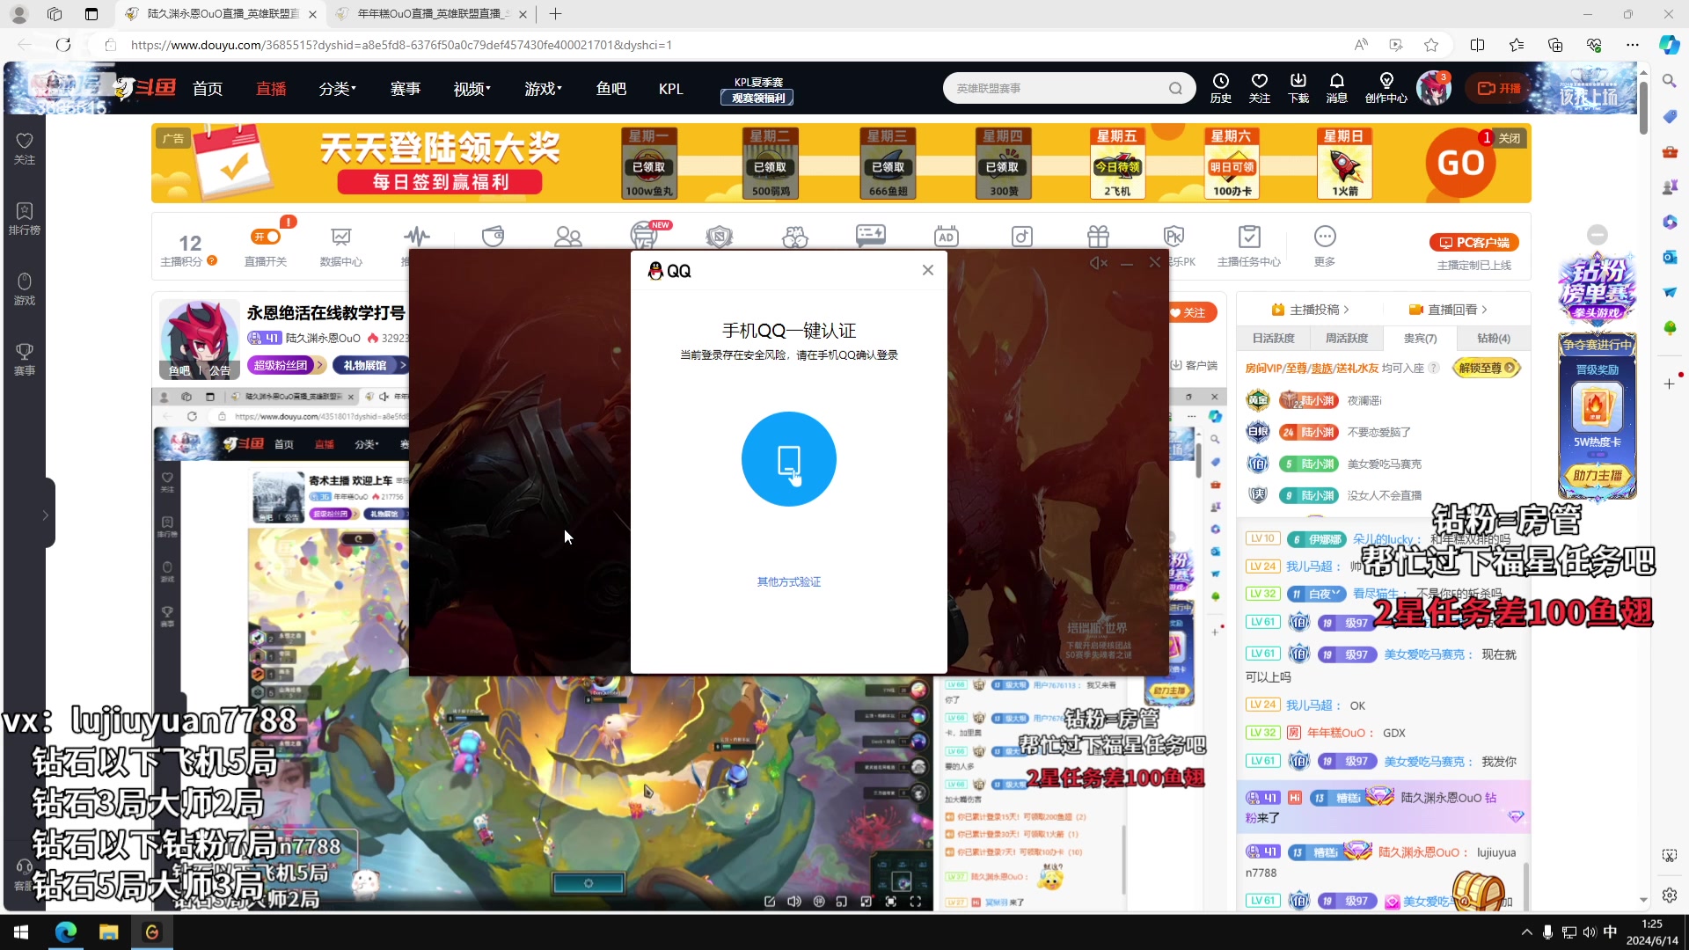This screenshot has height=950, width=1689.
Task: Open 赛事 in top navigation bar
Action: click(x=406, y=89)
